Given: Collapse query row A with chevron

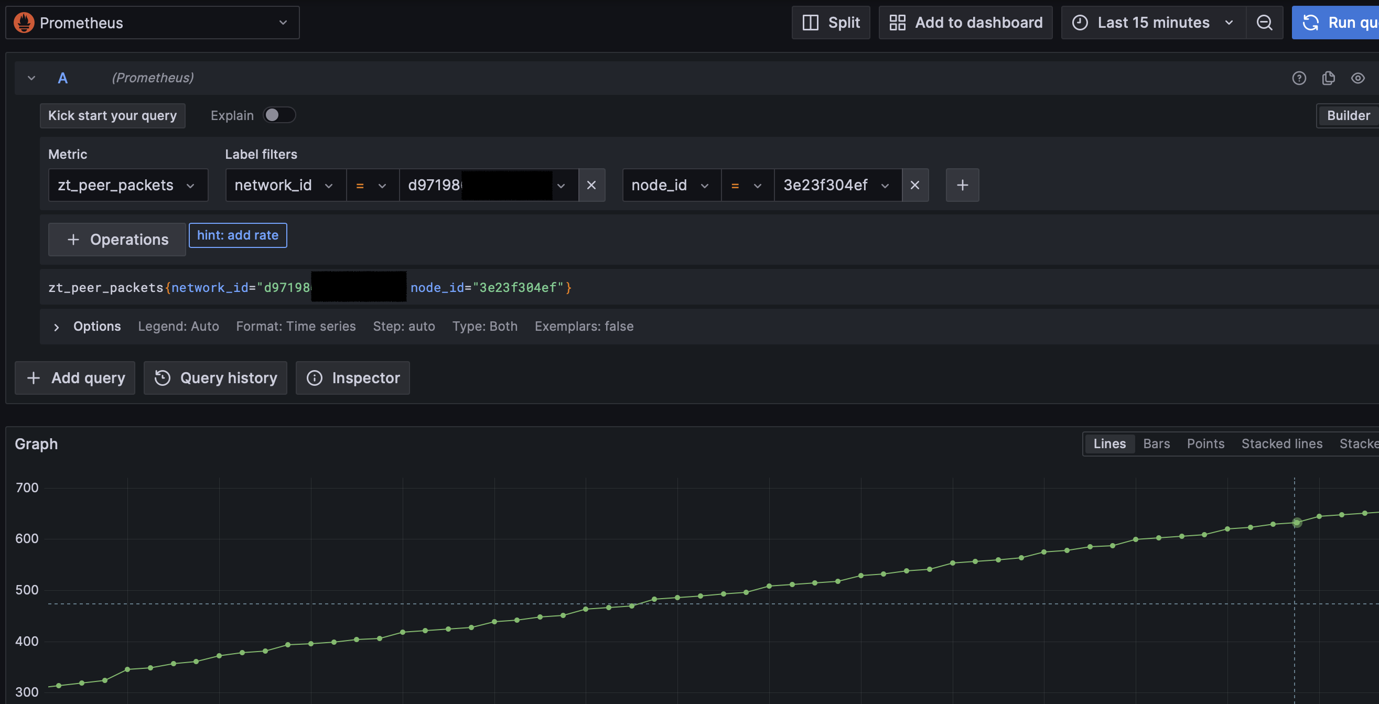Looking at the screenshot, I should click(x=31, y=78).
